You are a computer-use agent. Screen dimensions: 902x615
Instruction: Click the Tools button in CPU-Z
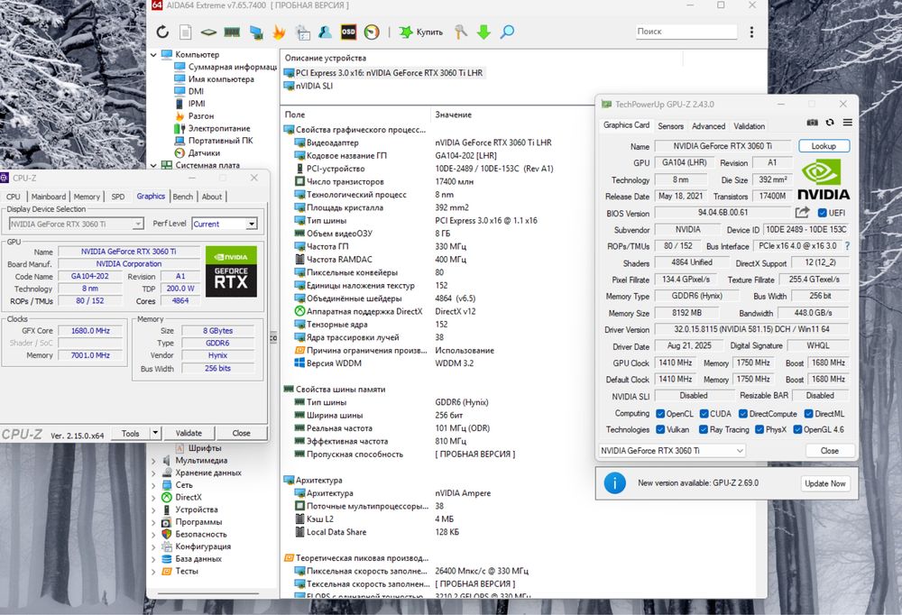(x=130, y=433)
